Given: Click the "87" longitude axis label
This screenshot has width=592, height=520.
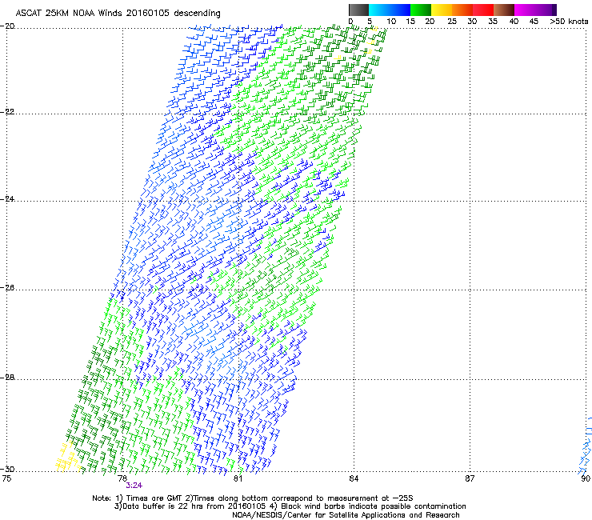Looking at the screenshot, I should coord(470,478).
